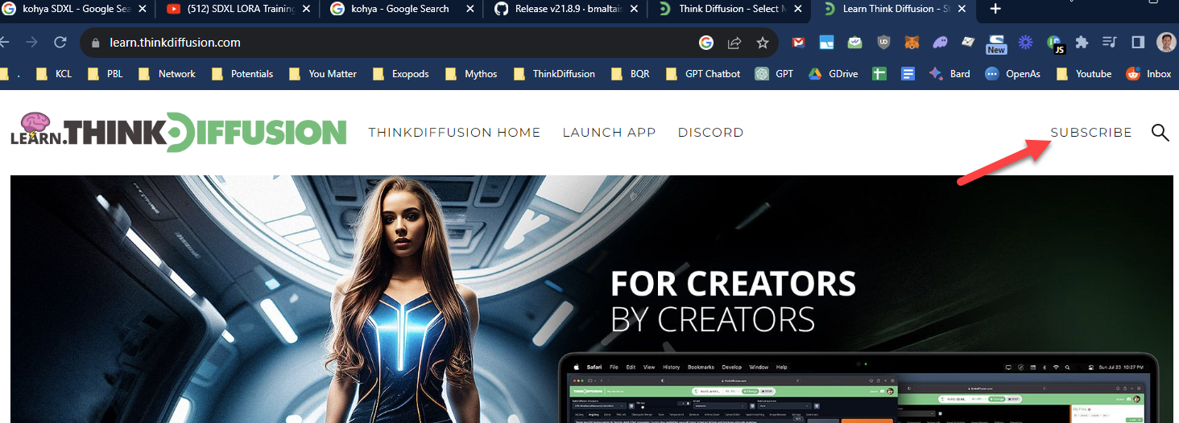The width and height of the screenshot is (1179, 423).
Task: Open the KCL bookmark folder
Action: pos(56,74)
